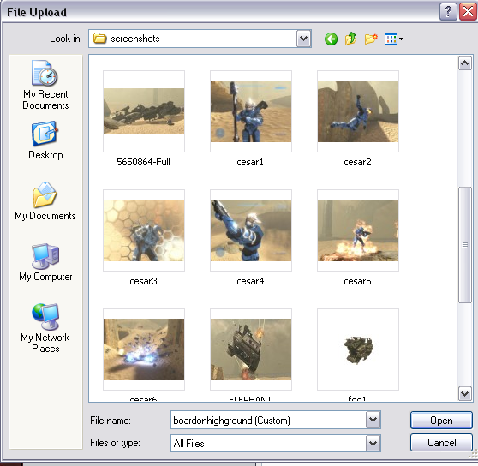Expand the Files of type dropdown

(373, 443)
